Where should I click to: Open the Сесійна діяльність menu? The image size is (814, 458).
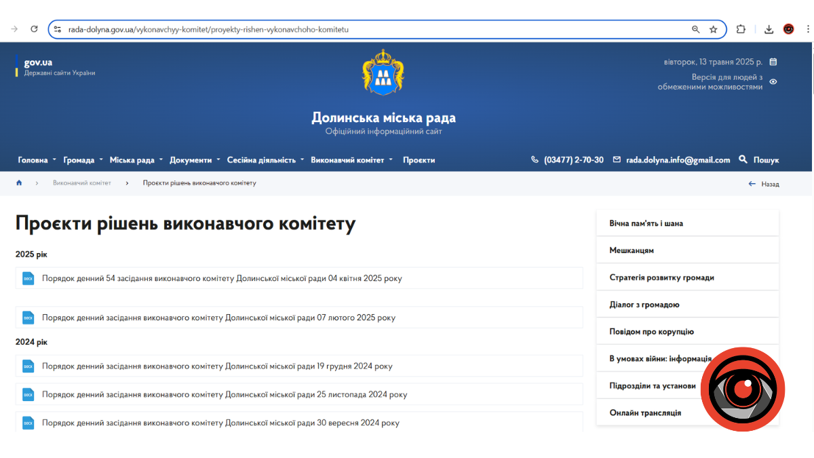tap(265, 160)
